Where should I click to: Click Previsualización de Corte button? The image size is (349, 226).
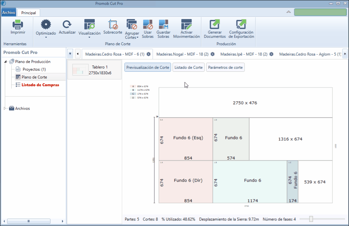(148, 67)
